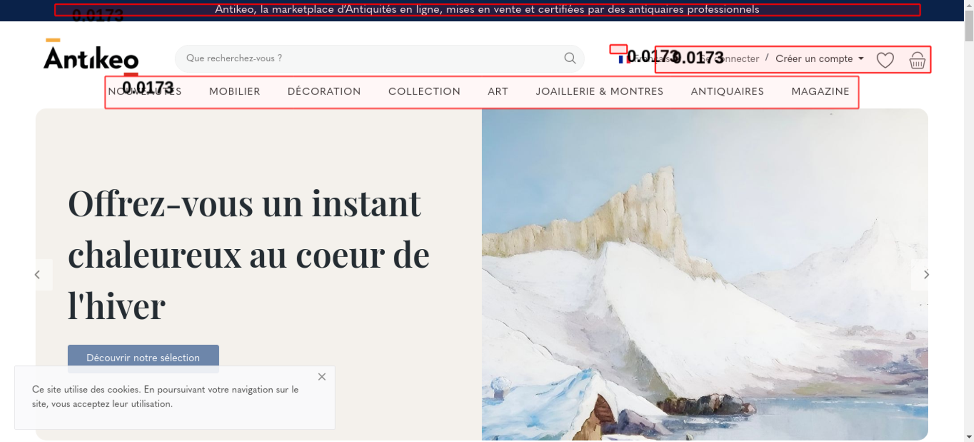
Task: Click Découvrir notre sélection button
Action: click(x=143, y=358)
